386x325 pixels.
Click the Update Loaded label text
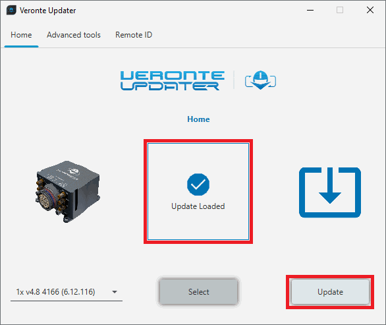(x=198, y=206)
